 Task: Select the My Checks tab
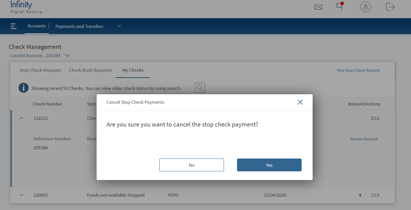133,70
